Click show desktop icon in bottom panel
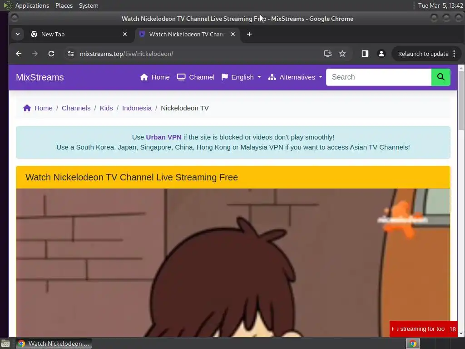 tap(5, 344)
